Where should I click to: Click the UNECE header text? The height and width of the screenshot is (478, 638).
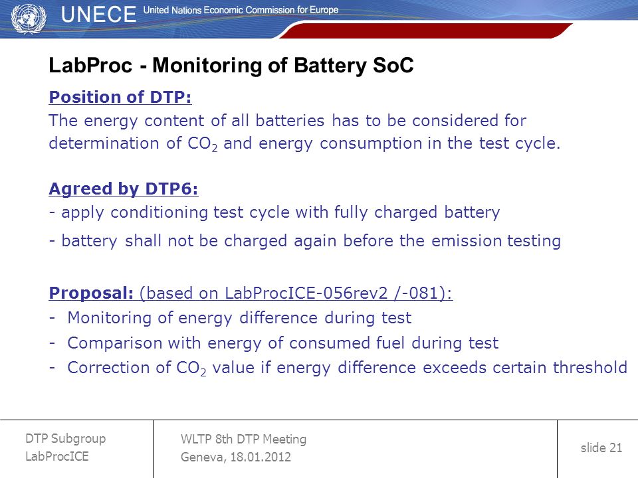98,15
